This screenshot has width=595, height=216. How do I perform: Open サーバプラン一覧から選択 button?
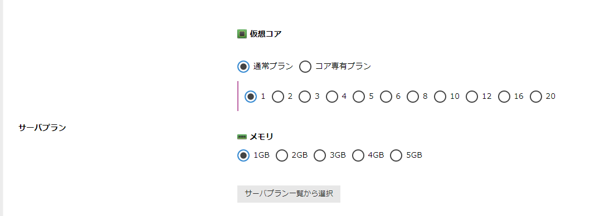pyautogui.click(x=289, y=194)
